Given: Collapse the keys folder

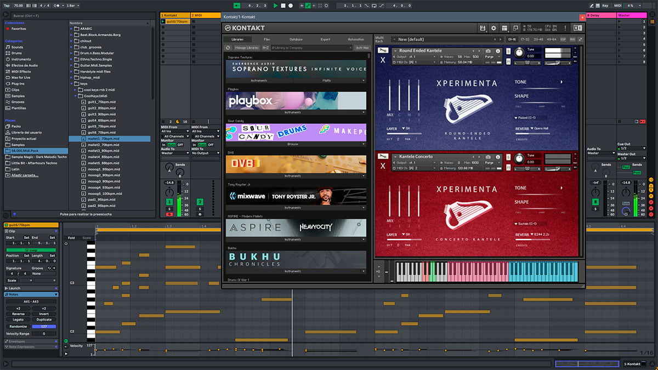Looking at the screenshot, I should (72, 83).
